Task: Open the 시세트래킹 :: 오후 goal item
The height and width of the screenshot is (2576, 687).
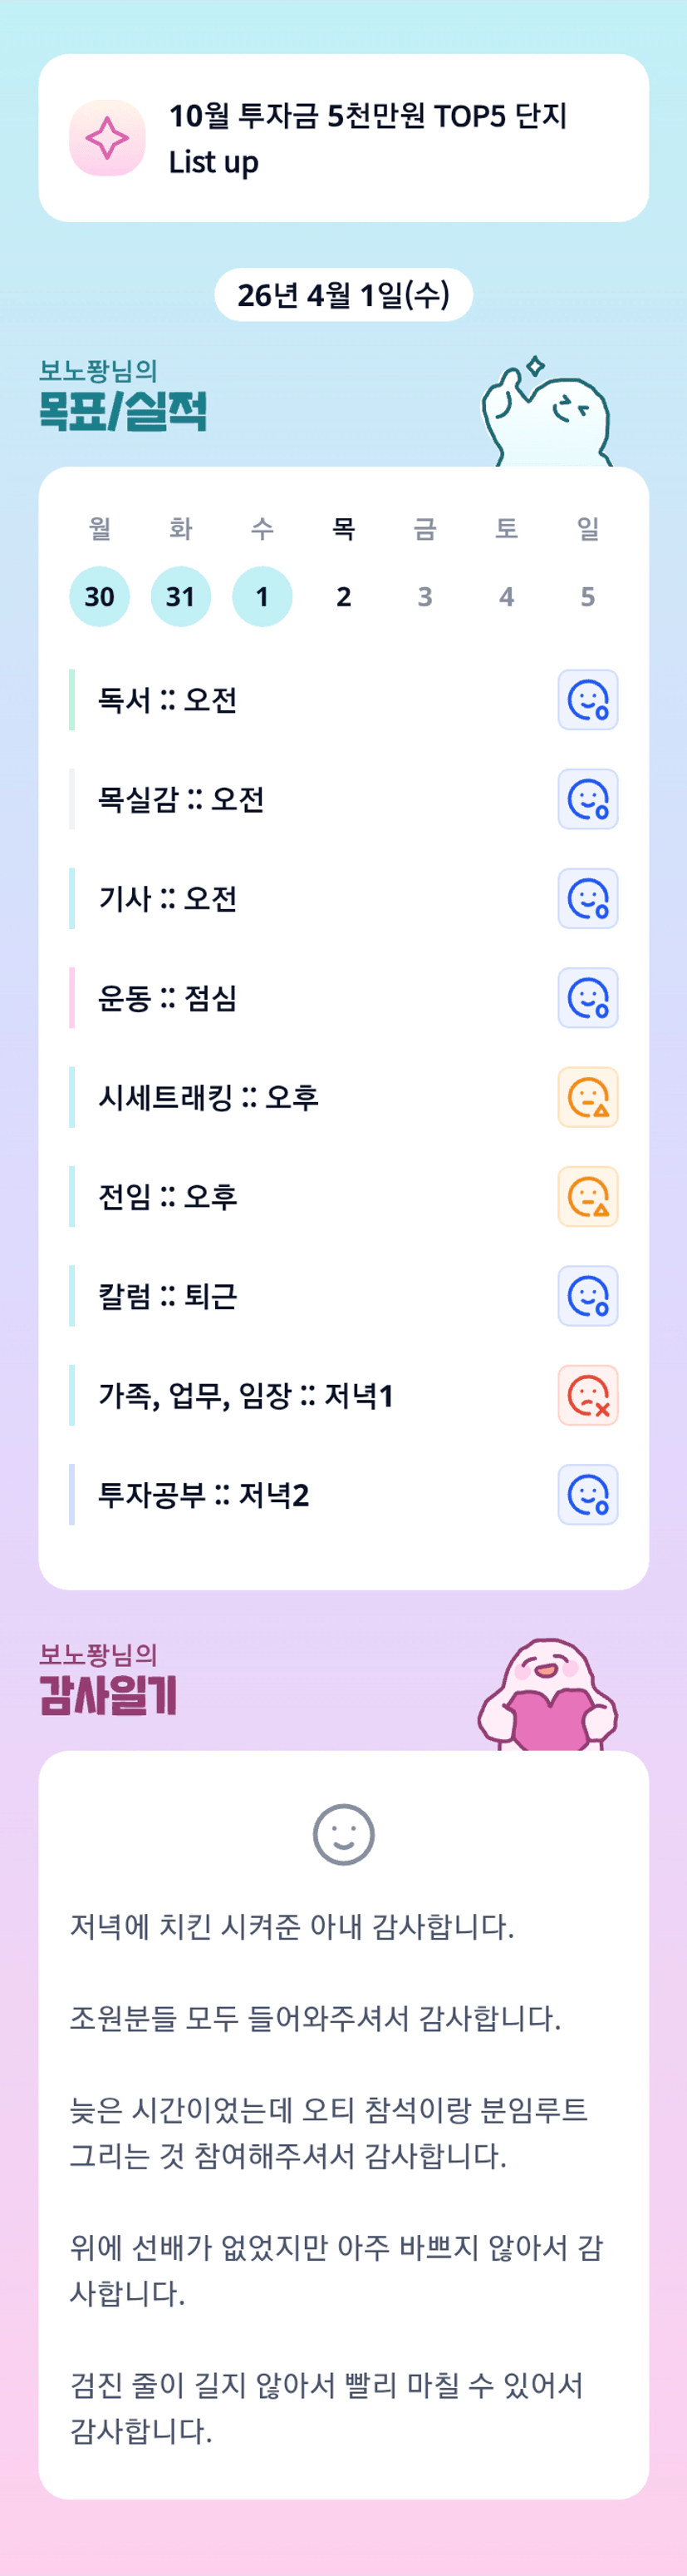Action: tap(209, 1097)
